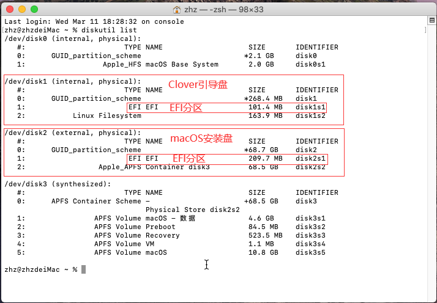Viewport: 437px width, 303px height.
Task: Close the Terminal window with red button
Action: click(10, 10)
